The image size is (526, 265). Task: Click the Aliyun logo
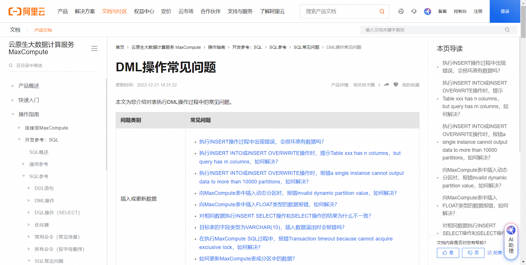point(27,11)
